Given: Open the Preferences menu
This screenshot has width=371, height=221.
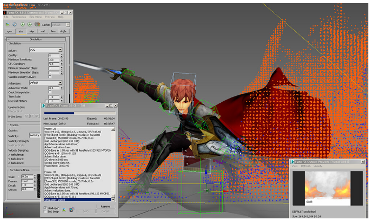Looking at the screenshot, I should click(x=19, y=17).
